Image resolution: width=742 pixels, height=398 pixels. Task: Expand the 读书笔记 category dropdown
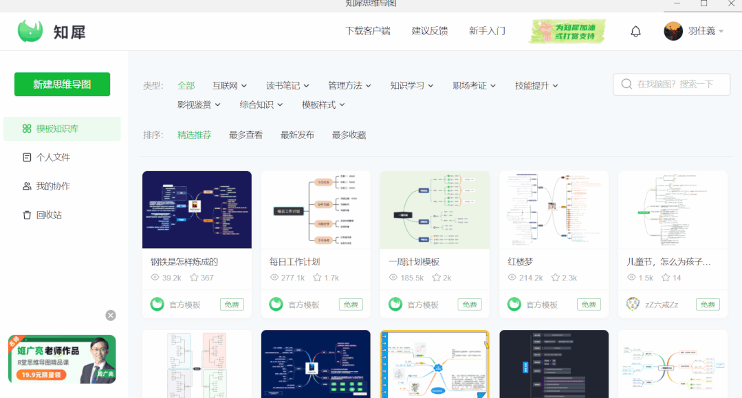tap(287, 86)
